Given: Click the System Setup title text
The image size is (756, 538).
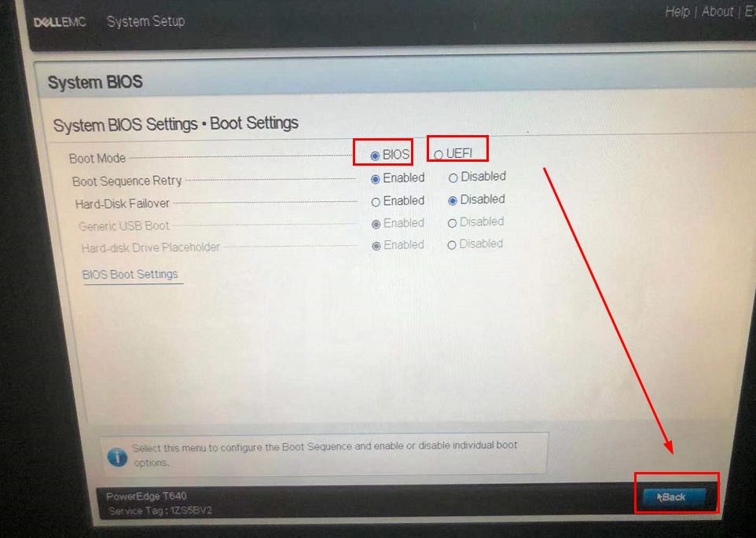Looking at the screenshot, I should 145,22.
